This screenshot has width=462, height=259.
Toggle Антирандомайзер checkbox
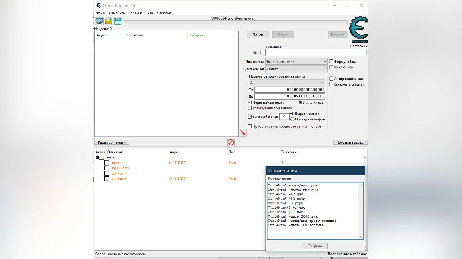point(331,79)
